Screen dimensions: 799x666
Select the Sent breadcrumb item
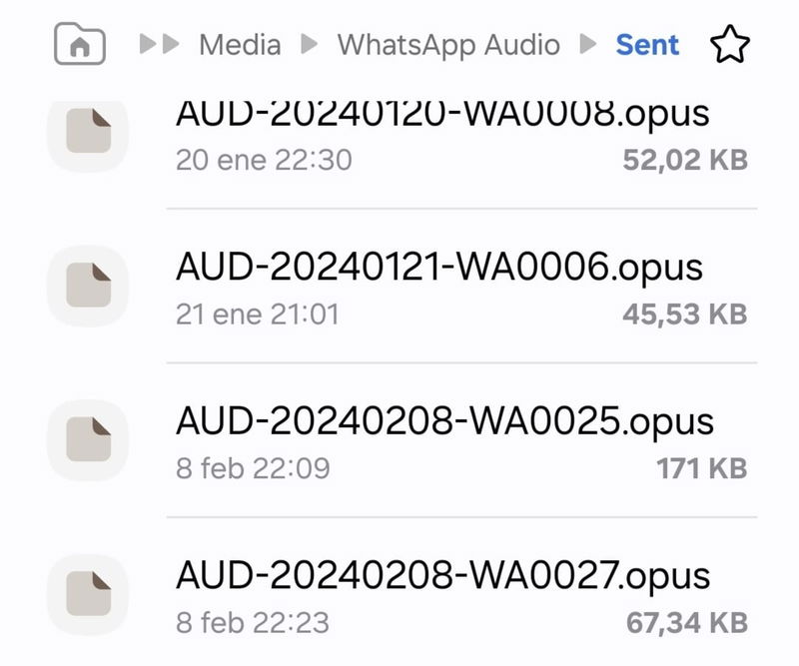[647, 44]
